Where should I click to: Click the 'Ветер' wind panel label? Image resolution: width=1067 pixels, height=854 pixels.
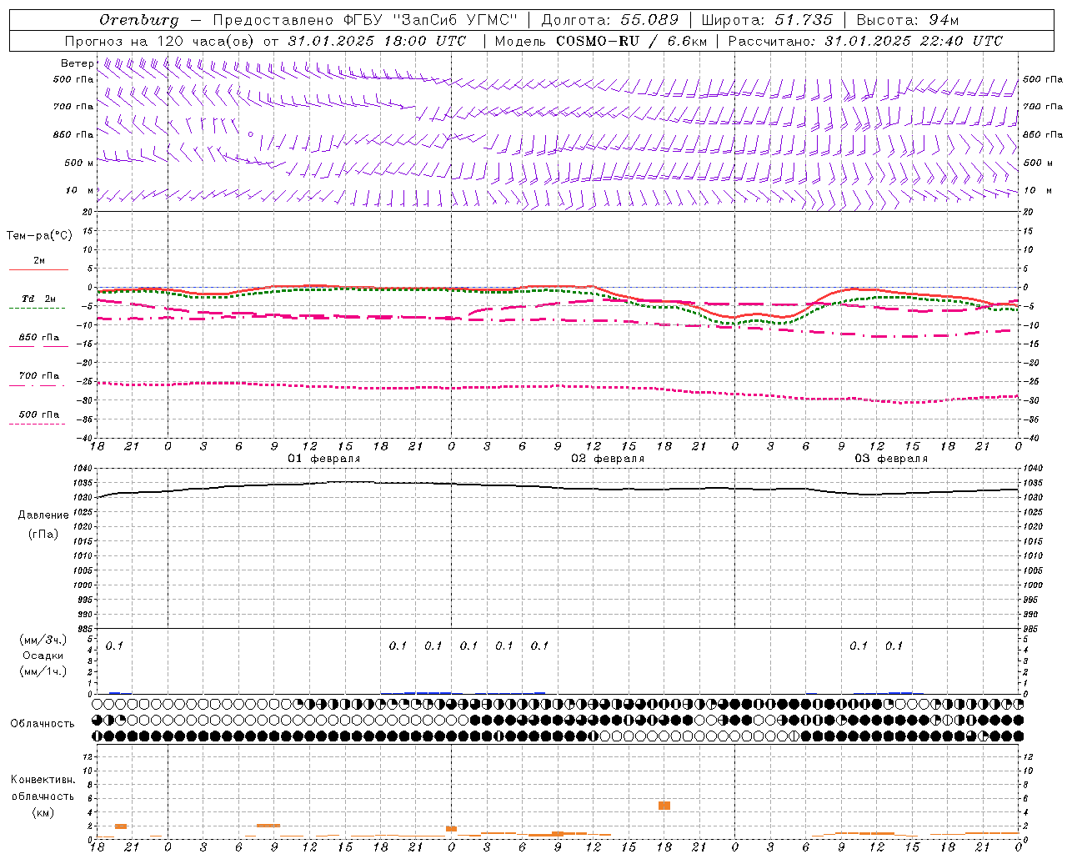tap(77, 63)
